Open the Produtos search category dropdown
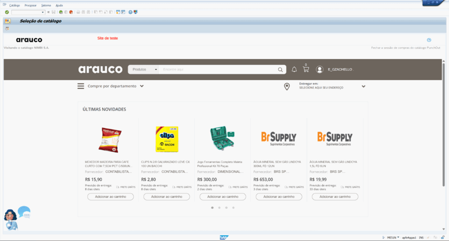This screenshot has width=449, height=241. click(x=143, y=70)
